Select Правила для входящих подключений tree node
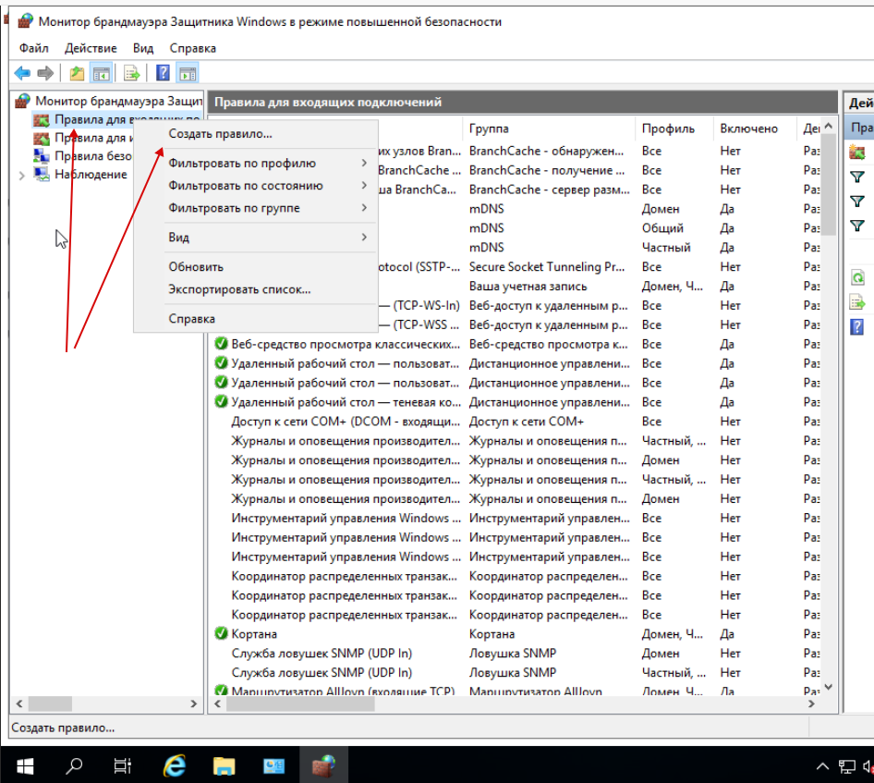 [x=127, y=119]
